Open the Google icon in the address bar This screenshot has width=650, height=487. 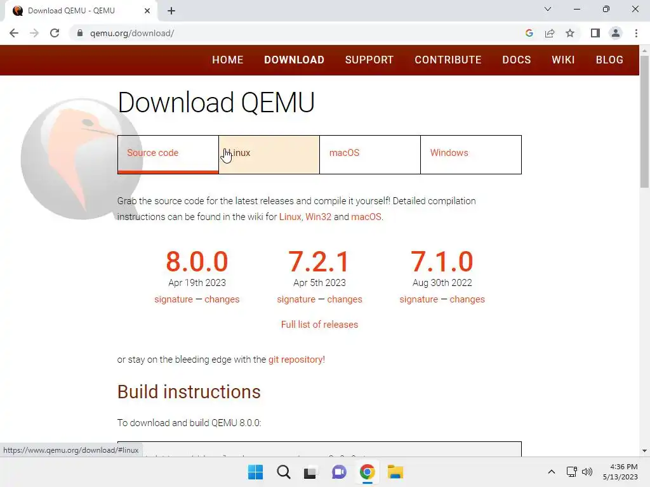pyautogui.click(x=529, y=33)
